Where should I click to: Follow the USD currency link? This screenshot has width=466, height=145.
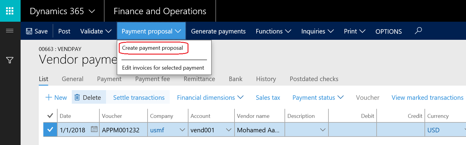pos(433,130)
